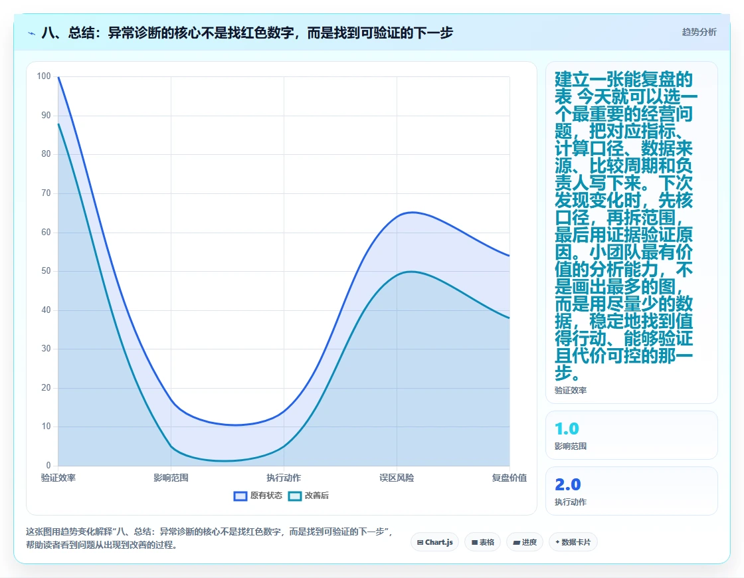This screenshot has width=744, height=578.
Task: Click the 验证效率 x-axis label
Action: click(x=58, y=478)
